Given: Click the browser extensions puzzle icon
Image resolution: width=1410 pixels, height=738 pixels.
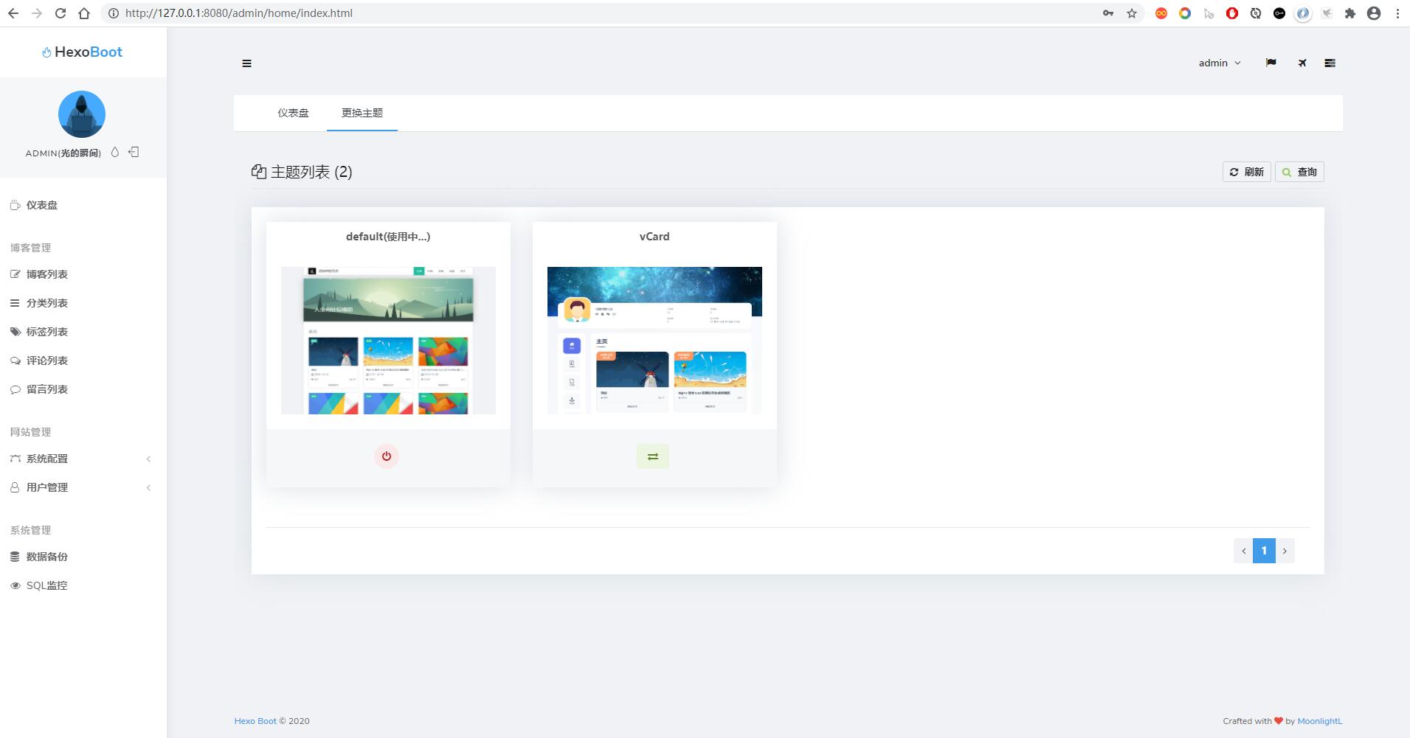Looking at the screenshot, I should pyautogui.click(x=1350, y=13).
